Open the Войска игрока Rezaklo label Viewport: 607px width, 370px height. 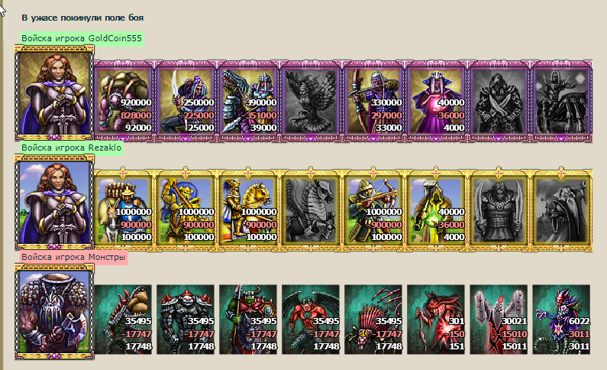click(x=72, y=148)
